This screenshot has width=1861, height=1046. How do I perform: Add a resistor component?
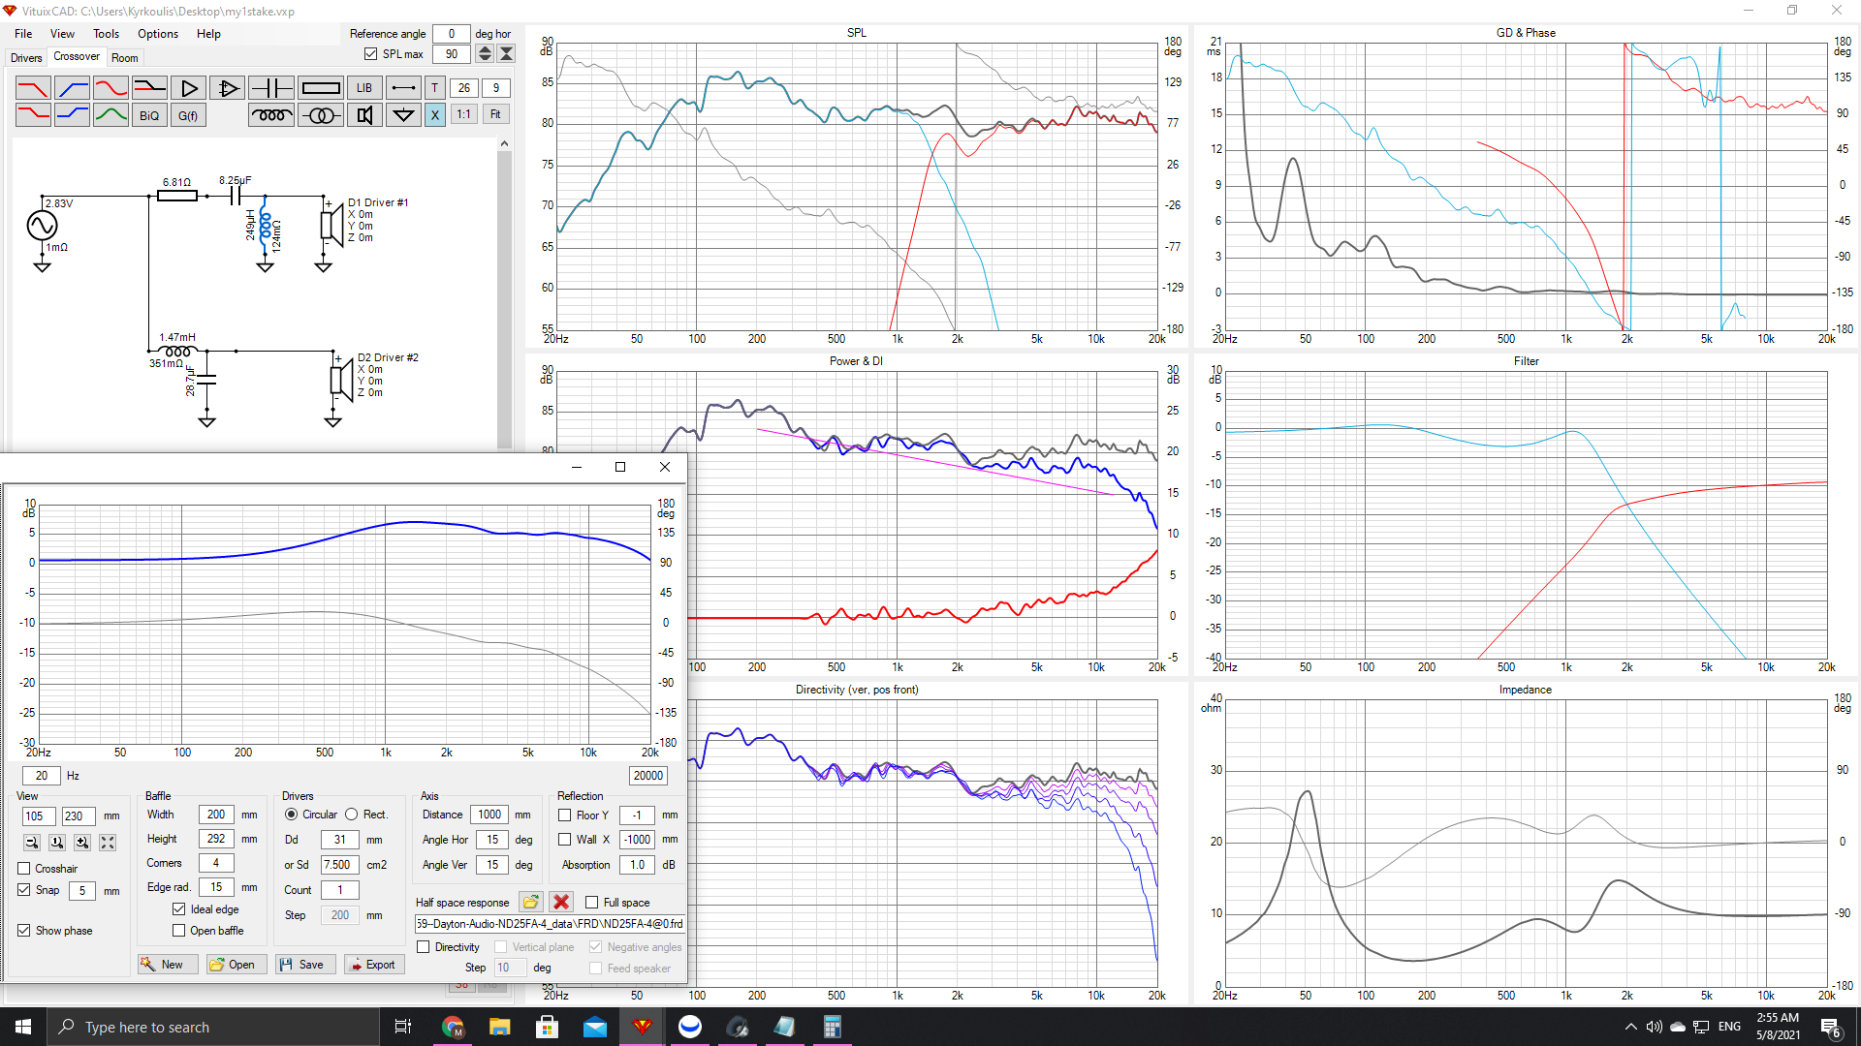(x=320, y=88)
